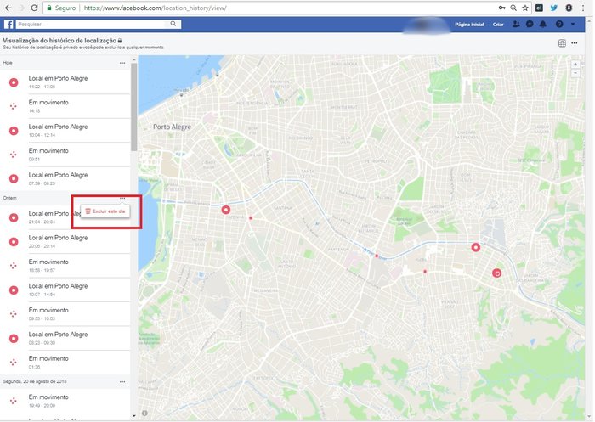This screenshot has height=422, width=595.
Task: Zoom in the map with plus button
Action: tap(575, 64)
